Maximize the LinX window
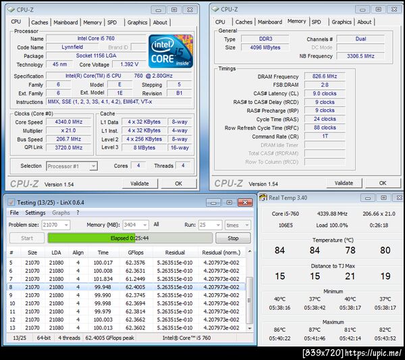Image resolution: width=405 pixels, height=360 pixels. [x=229, y=203]
